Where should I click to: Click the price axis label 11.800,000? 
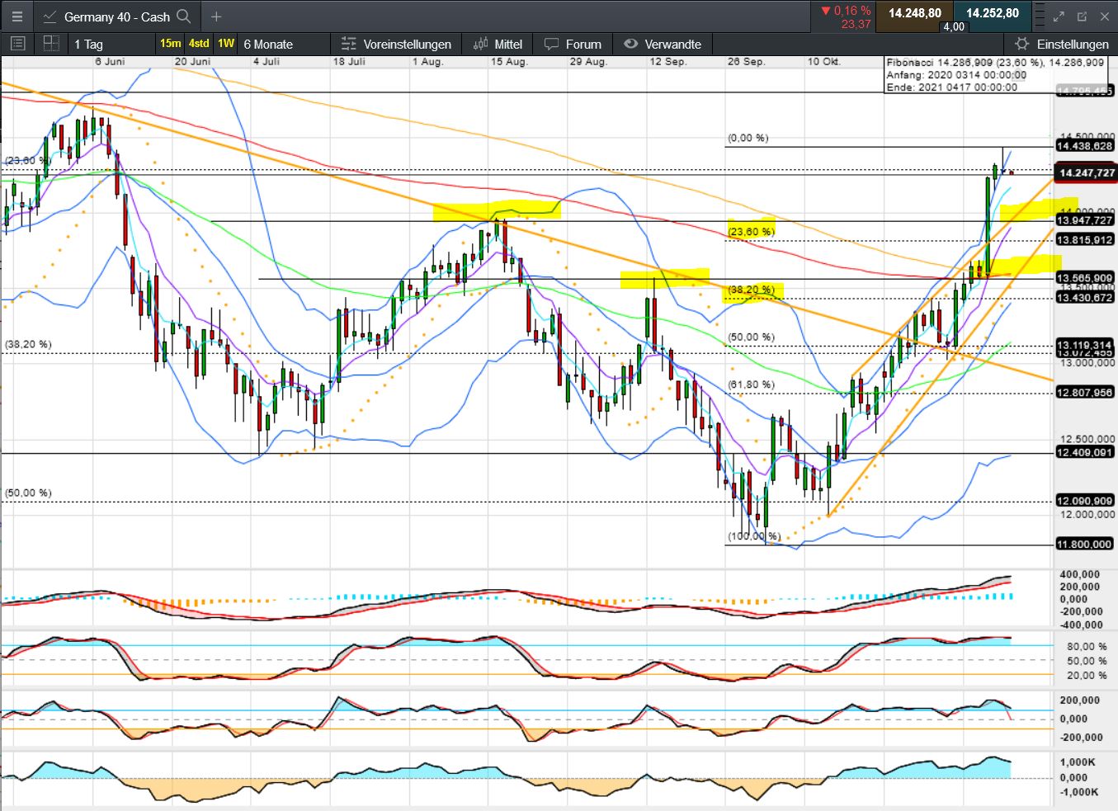1086,545
